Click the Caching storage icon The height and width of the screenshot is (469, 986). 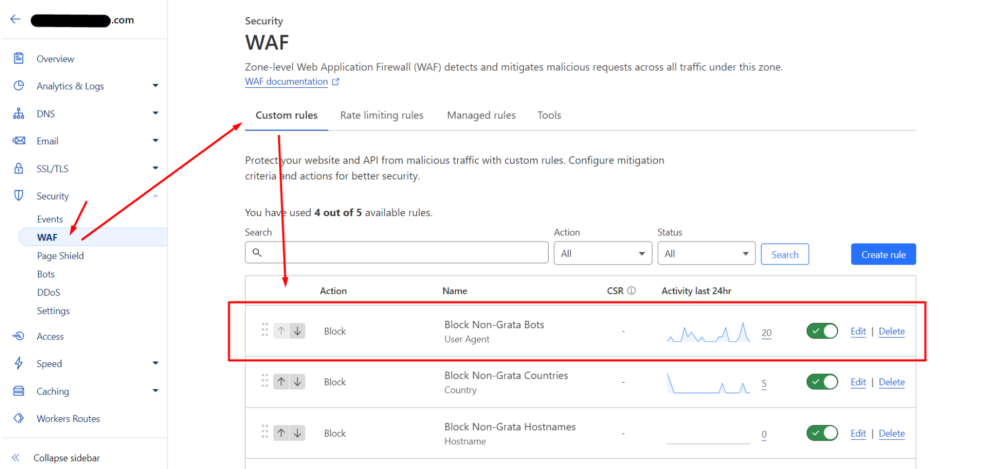click(19, 391)
